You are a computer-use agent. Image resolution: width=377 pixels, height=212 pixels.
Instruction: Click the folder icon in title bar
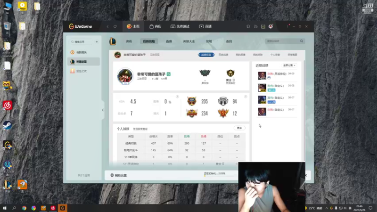[255, 26]
